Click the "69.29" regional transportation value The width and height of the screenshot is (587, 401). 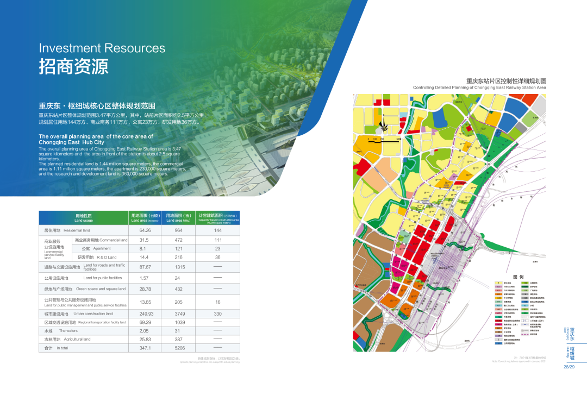point(145,322)
